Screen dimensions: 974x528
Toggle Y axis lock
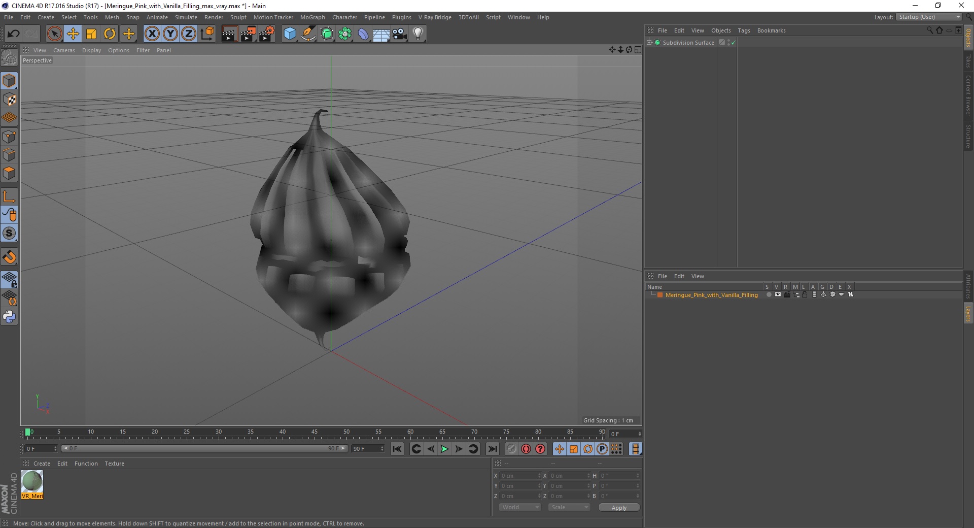(170, 34)
